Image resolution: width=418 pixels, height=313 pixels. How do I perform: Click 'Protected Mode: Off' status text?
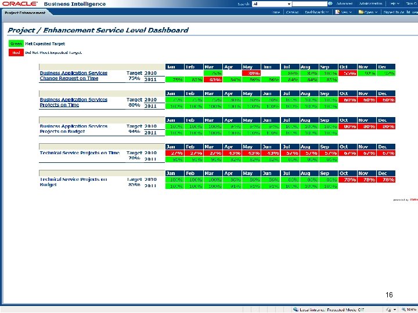tap(345, 310)
